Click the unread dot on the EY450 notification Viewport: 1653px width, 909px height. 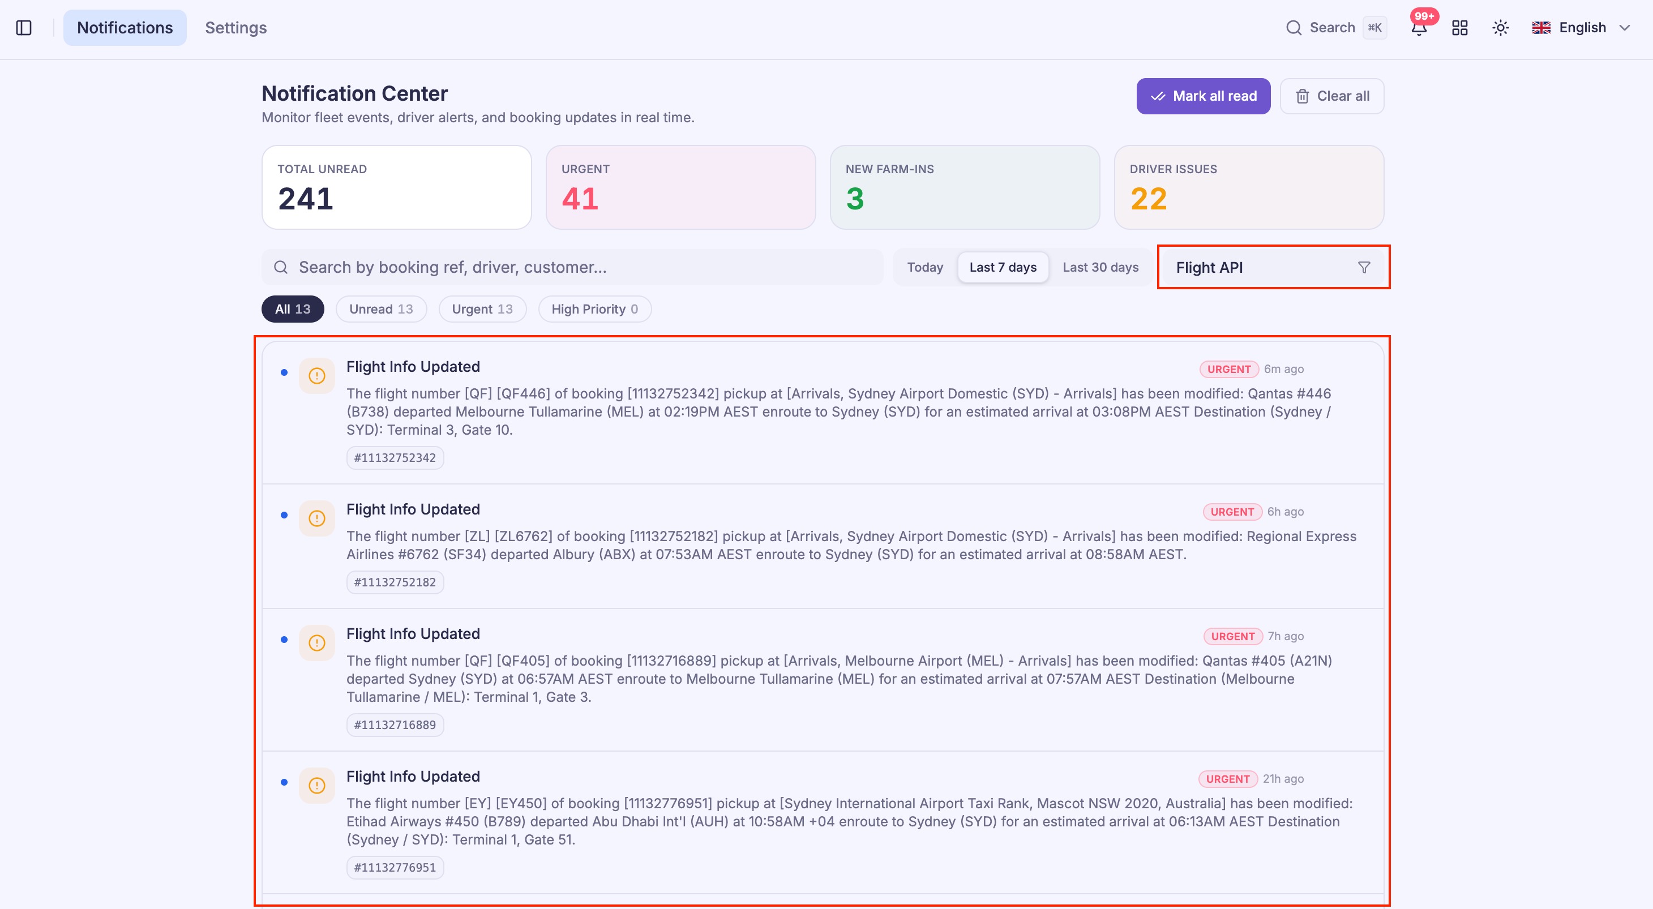(x=284, y=782)
